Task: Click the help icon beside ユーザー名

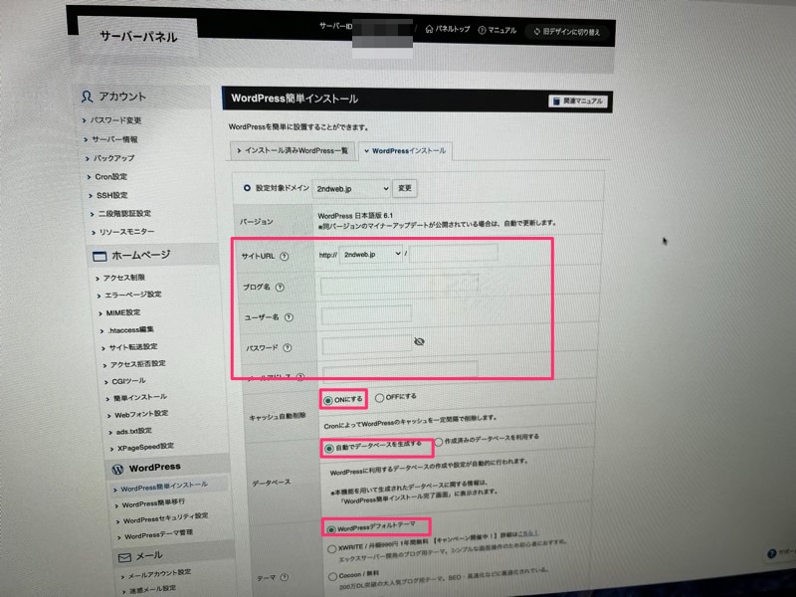Action: (x=289, y=317)
